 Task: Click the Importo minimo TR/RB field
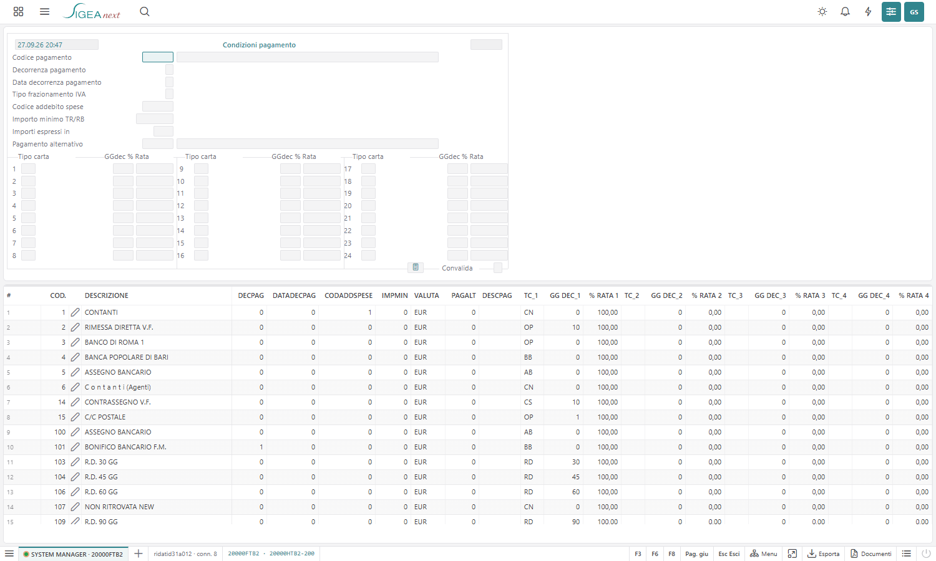coord(155,118)
